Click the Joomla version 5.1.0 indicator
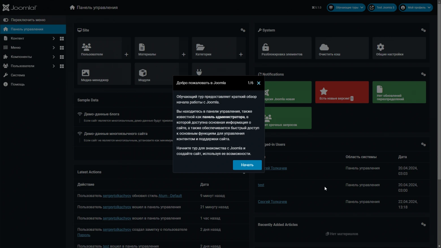This screenshot has height=248, width=441. pos(317,8)
